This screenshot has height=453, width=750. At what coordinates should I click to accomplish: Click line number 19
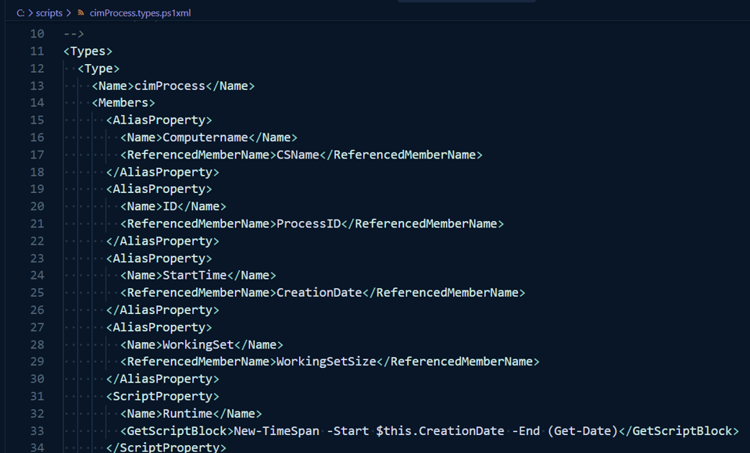(37, 189)
